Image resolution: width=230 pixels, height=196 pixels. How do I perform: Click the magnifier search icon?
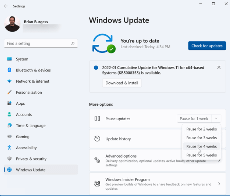coord(73,43)
